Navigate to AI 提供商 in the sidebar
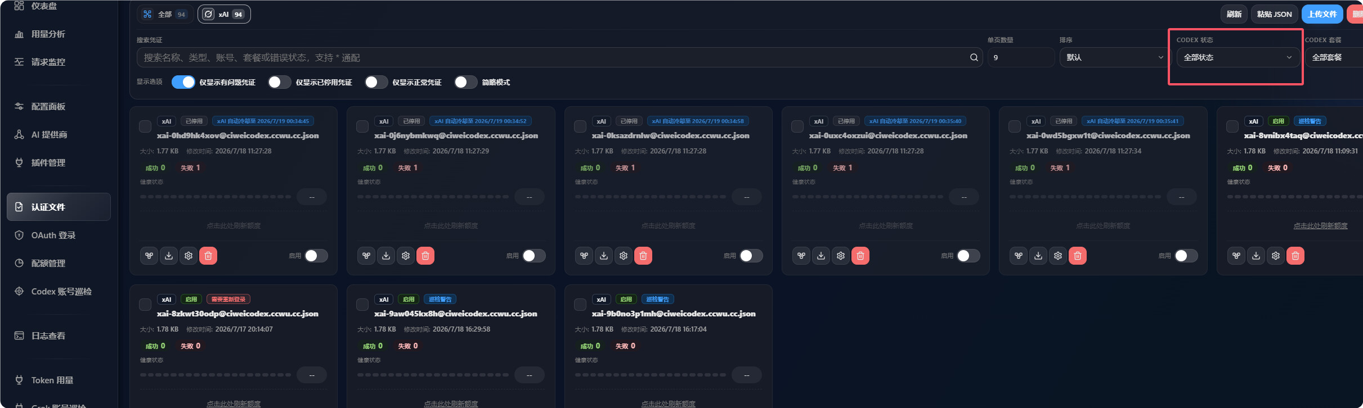The width and height of the screenshot is (1363, 408). 59,135
